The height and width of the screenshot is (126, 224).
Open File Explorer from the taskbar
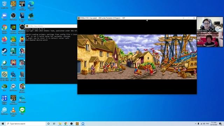tap(60, 124)
